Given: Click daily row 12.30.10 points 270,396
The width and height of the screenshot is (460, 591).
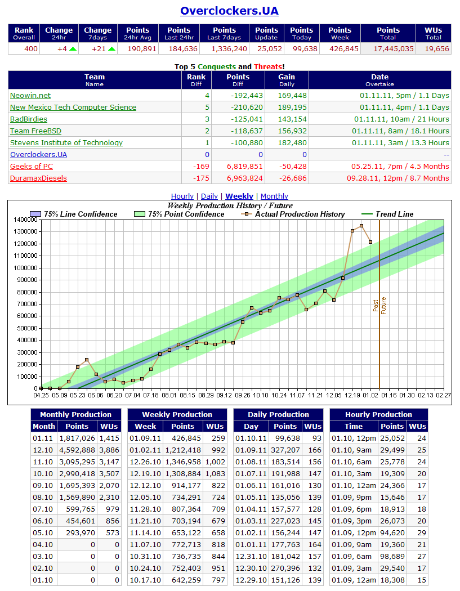Looking at the screenshot, I should click(x=285, y=568).
